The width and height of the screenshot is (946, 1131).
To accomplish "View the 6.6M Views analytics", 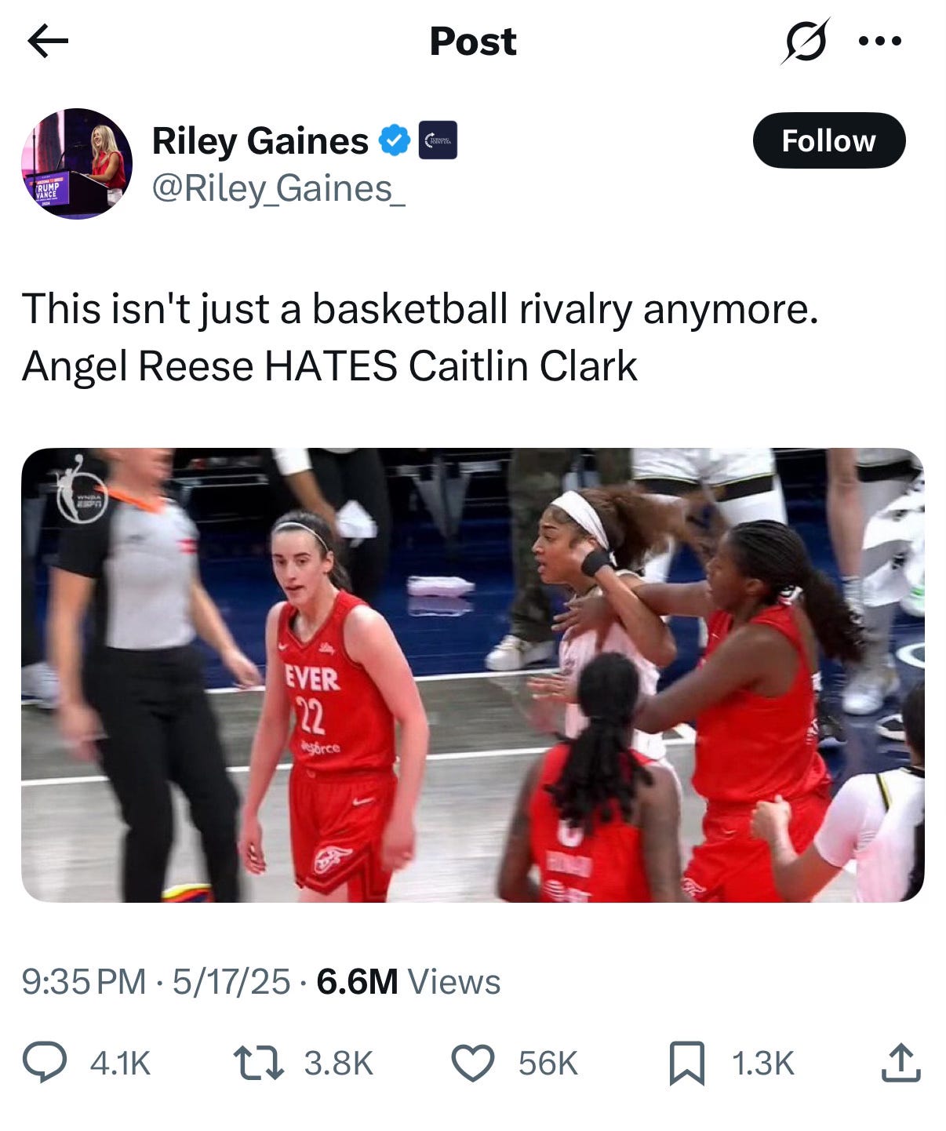I will [408, 981].
